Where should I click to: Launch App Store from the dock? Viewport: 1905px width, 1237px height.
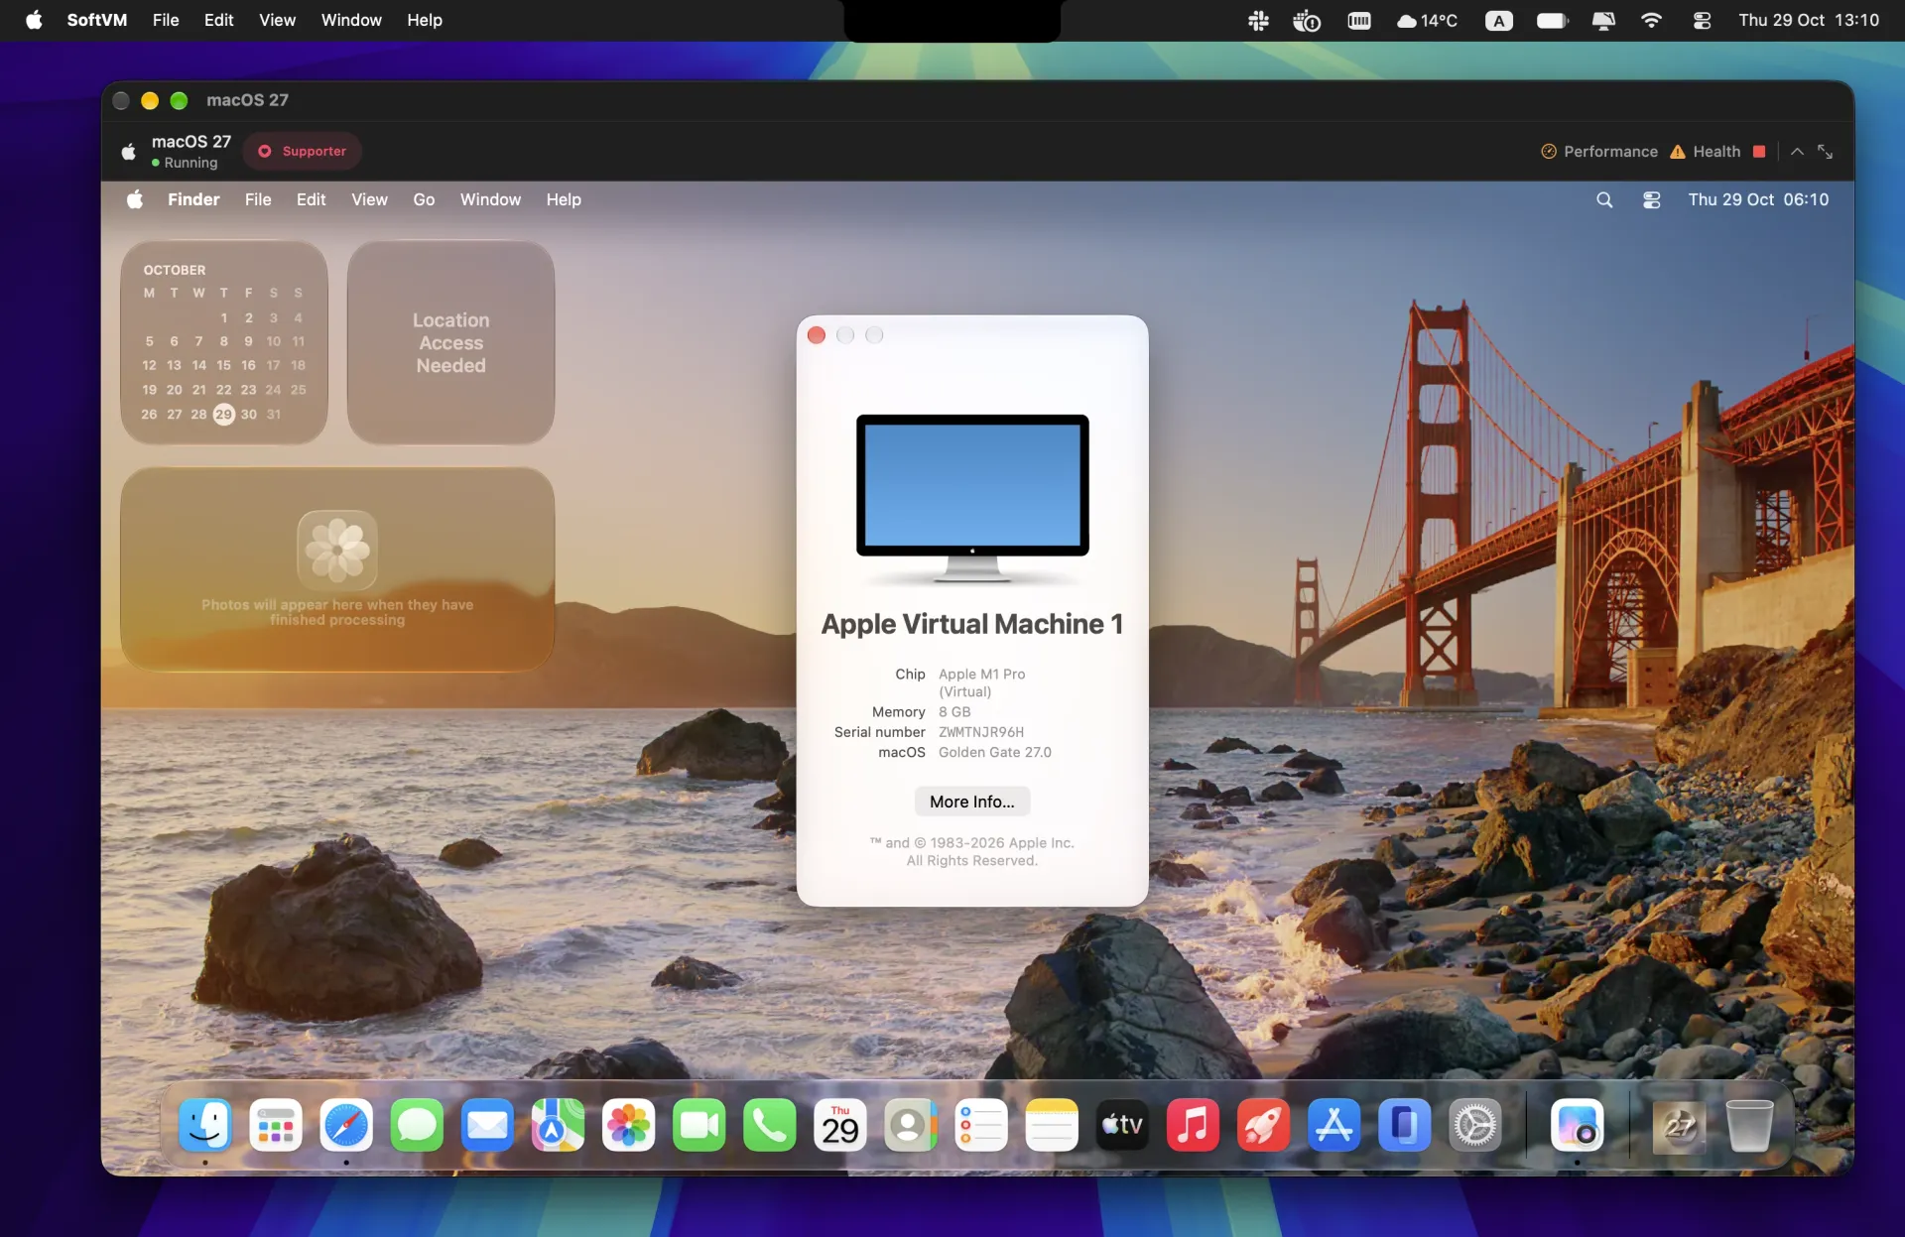point(1333,1125)
